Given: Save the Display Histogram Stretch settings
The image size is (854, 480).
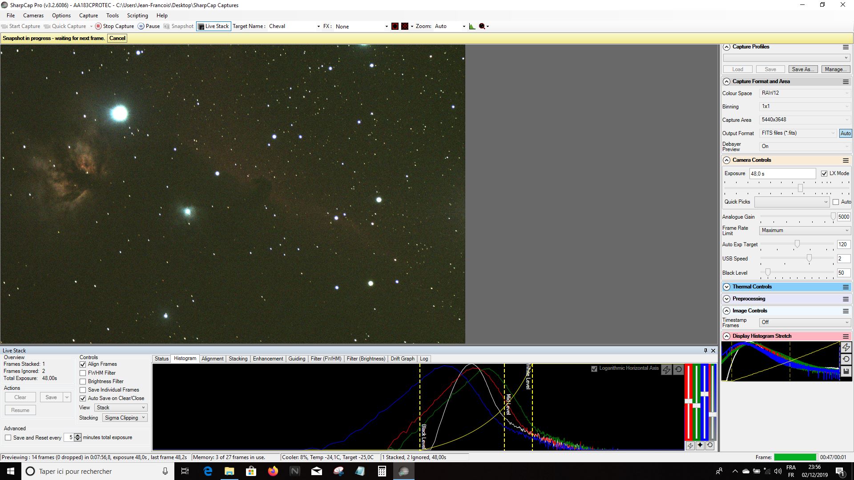Looking at the screenshot, I should [x=846, y=371].
